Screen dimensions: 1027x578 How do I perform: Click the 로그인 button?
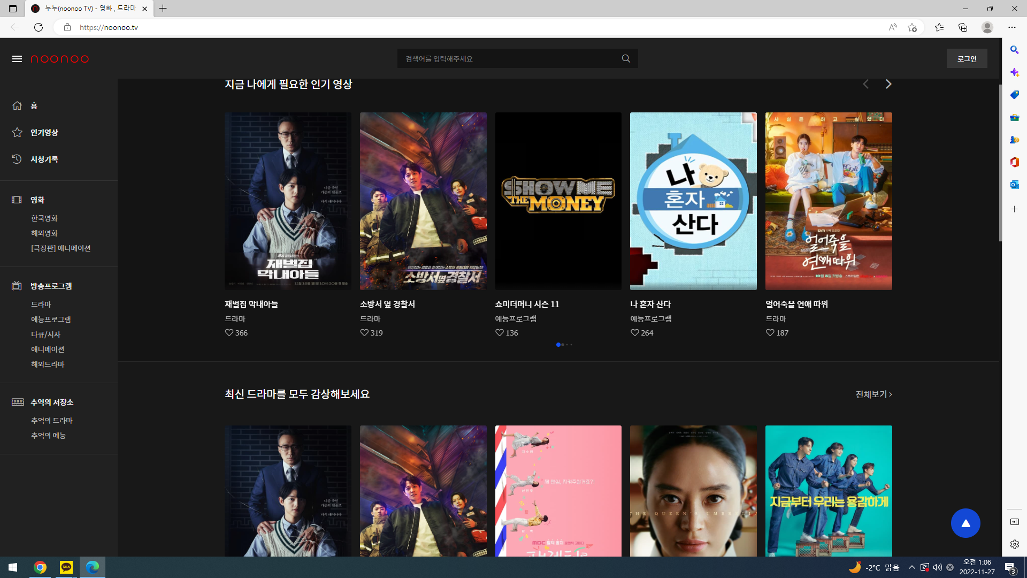(x=967, y=59)
